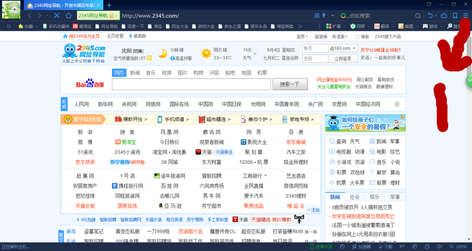Click the browser back arrow button
This screenshot has width=472, height=251.
pos(30,15)
